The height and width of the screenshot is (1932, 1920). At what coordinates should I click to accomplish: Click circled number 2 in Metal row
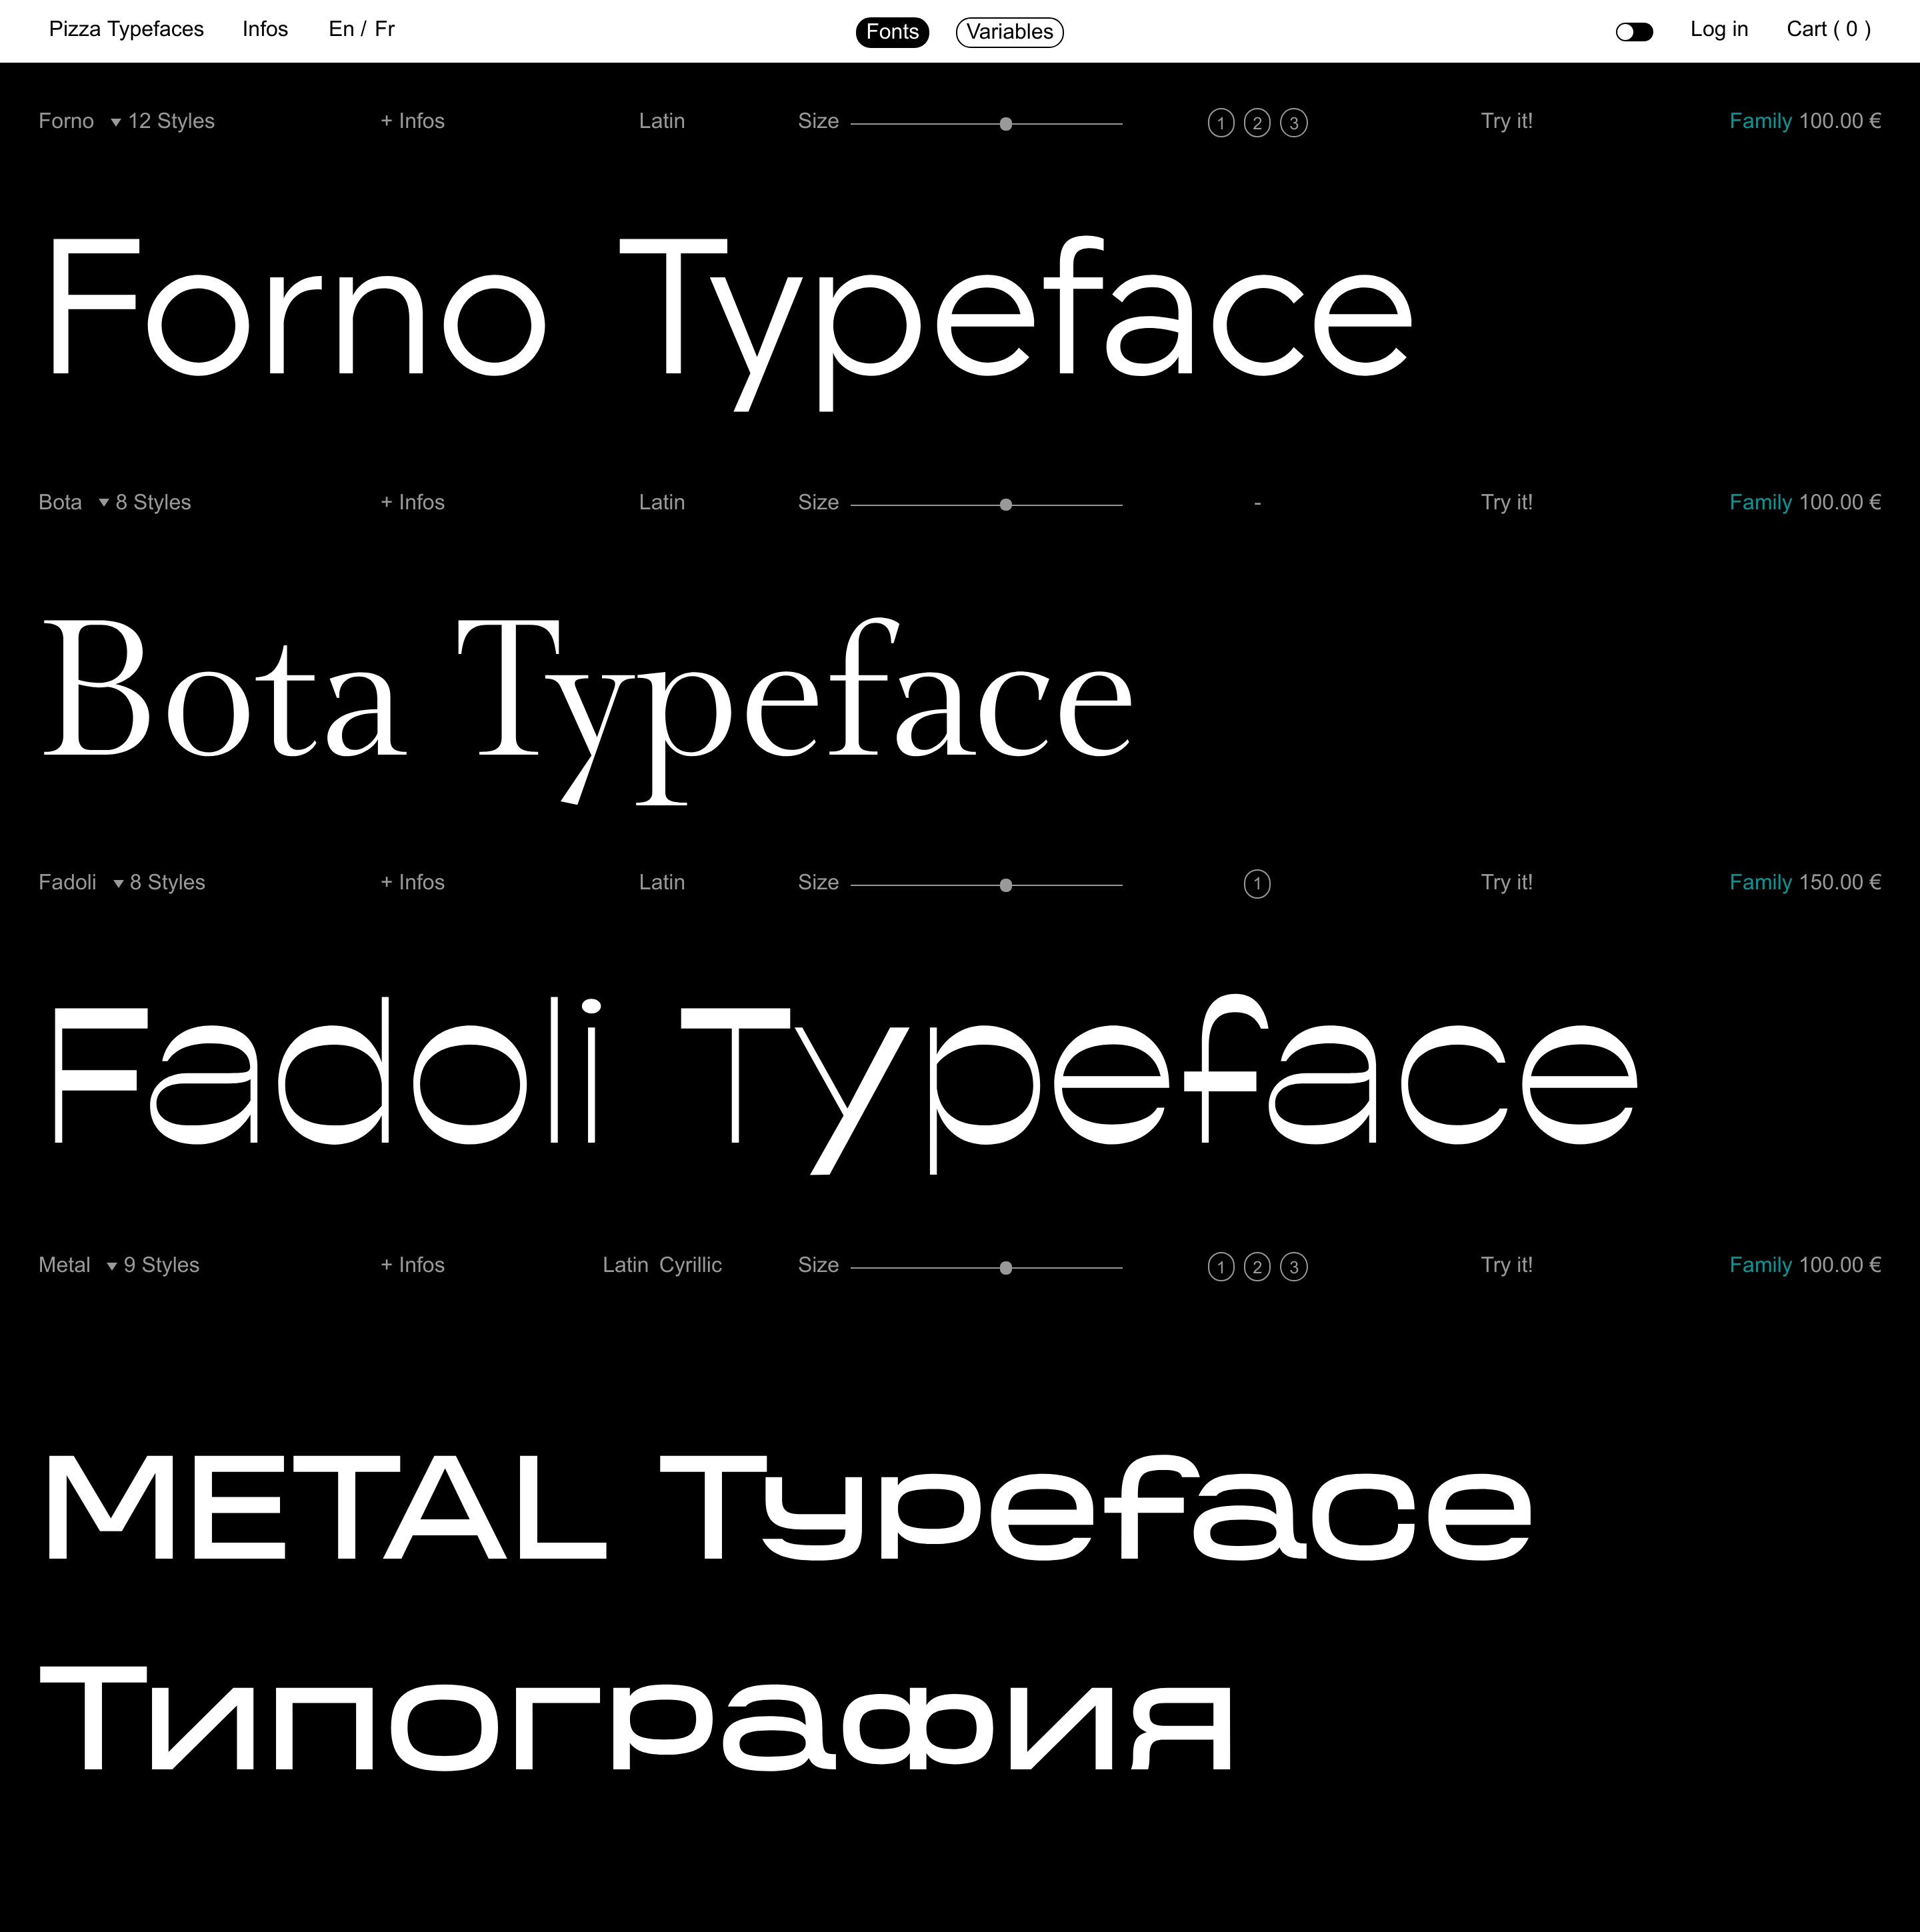[1257, 1267]
